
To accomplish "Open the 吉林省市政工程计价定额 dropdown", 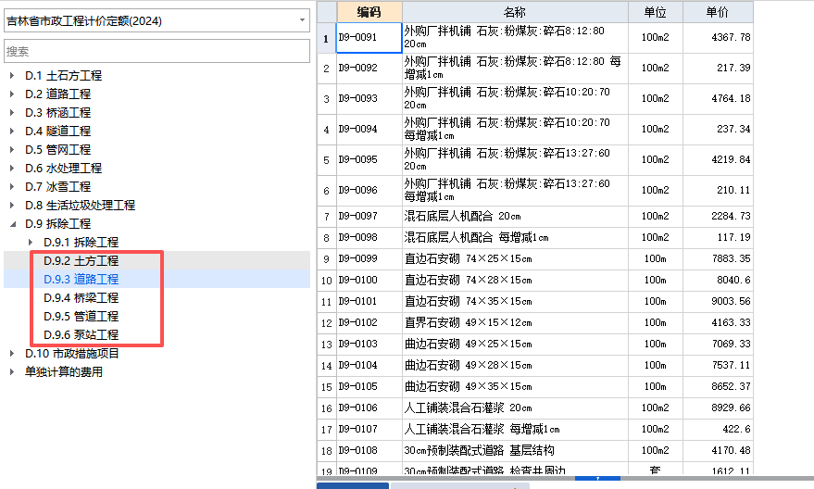I will pyautogui.click(x=303, y=20).
